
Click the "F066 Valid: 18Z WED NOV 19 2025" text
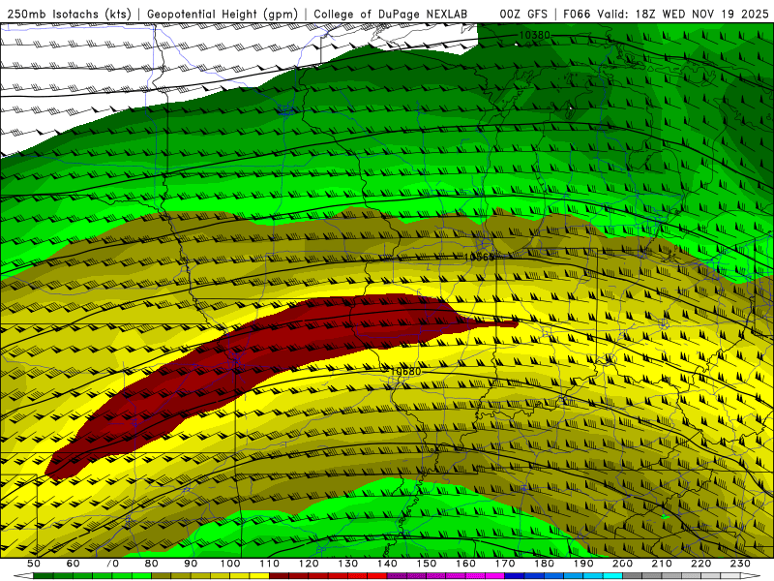click(x=666, y=14)
